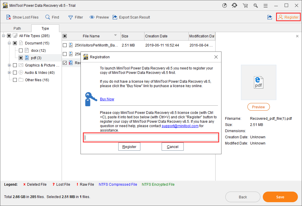This screenshot has width=302, height=206.
Task: Close the preview pane with the X
Action: pyautogui.click(x=297, y=36)
